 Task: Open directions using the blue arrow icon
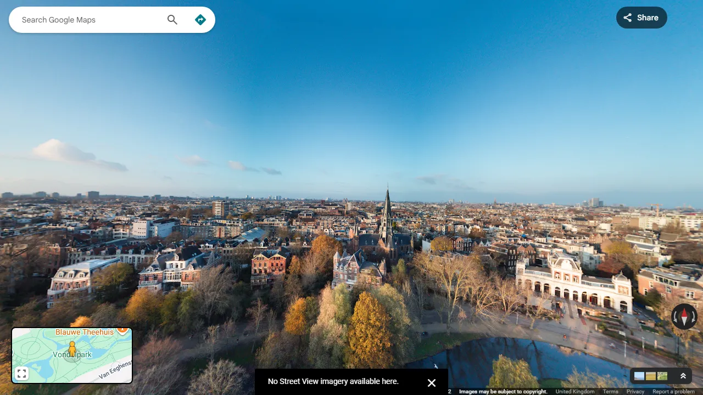coord(200,20)
